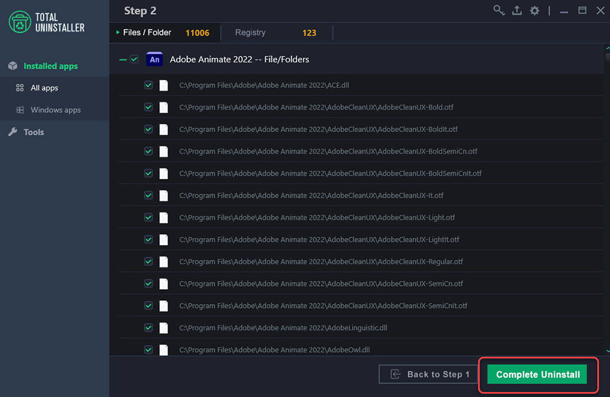
Task: Uncheck the AdobeCleanUX-BoldSemiCnIt.otf checkbox
Action: (x=148, y=173)
